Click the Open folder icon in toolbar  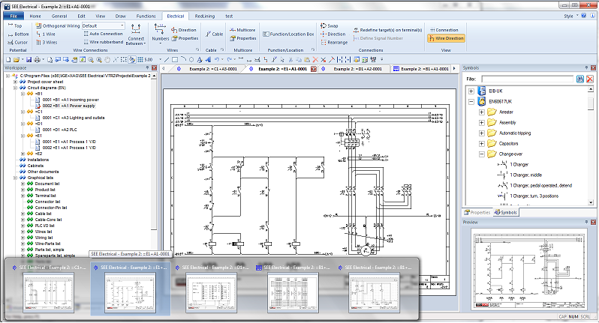click(x=16, y=59)
